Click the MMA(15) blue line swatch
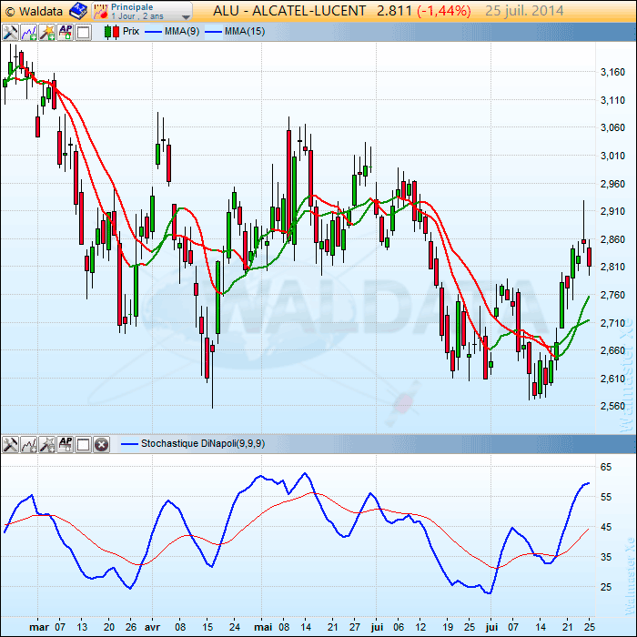 tap(213, 32)
